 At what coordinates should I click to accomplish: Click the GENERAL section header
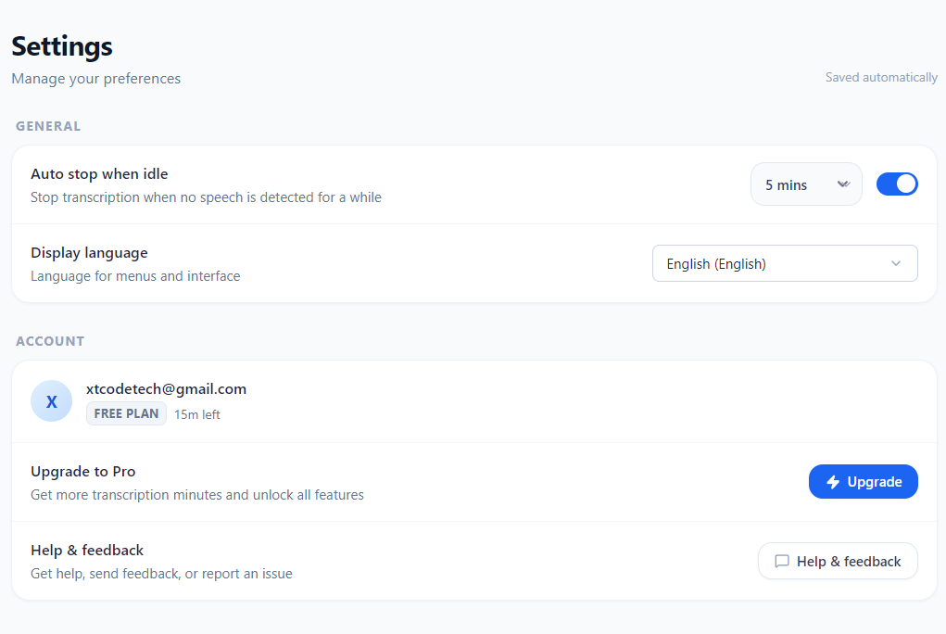pyautogui.click(x=48, y=126)
